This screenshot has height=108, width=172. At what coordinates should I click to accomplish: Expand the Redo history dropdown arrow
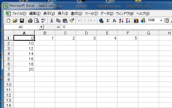click(94, 21)
